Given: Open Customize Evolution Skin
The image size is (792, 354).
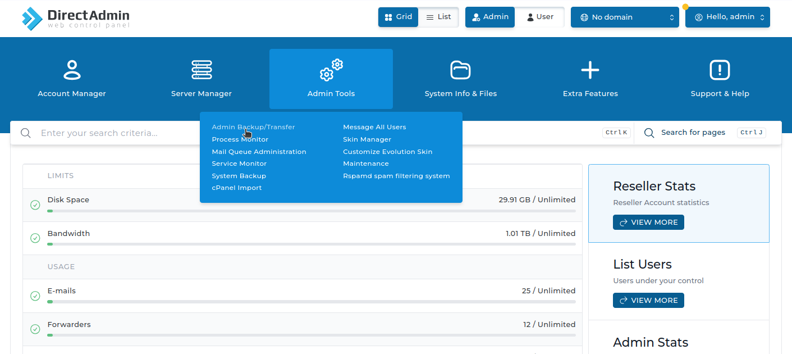Looking at the screenshot, I should click(387, 152).
